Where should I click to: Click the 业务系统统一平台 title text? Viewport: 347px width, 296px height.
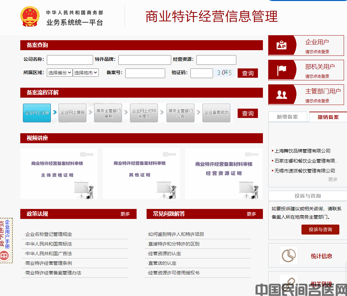point(74,22)
